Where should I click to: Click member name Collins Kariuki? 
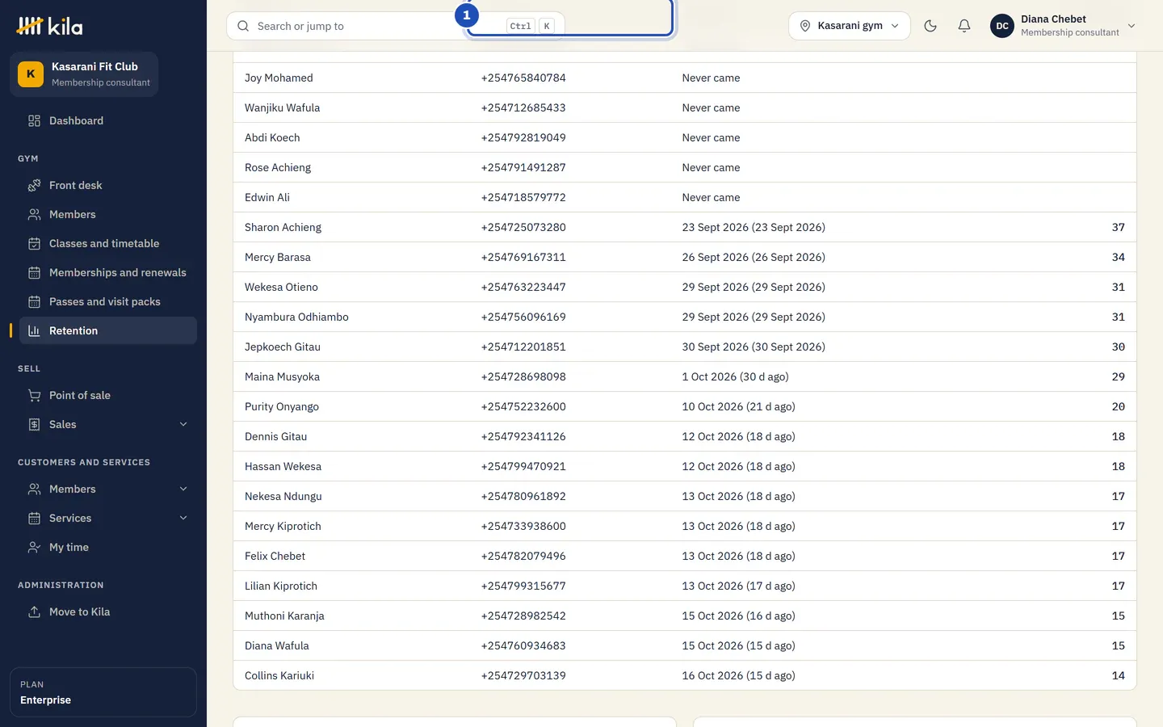pos(279,676)
